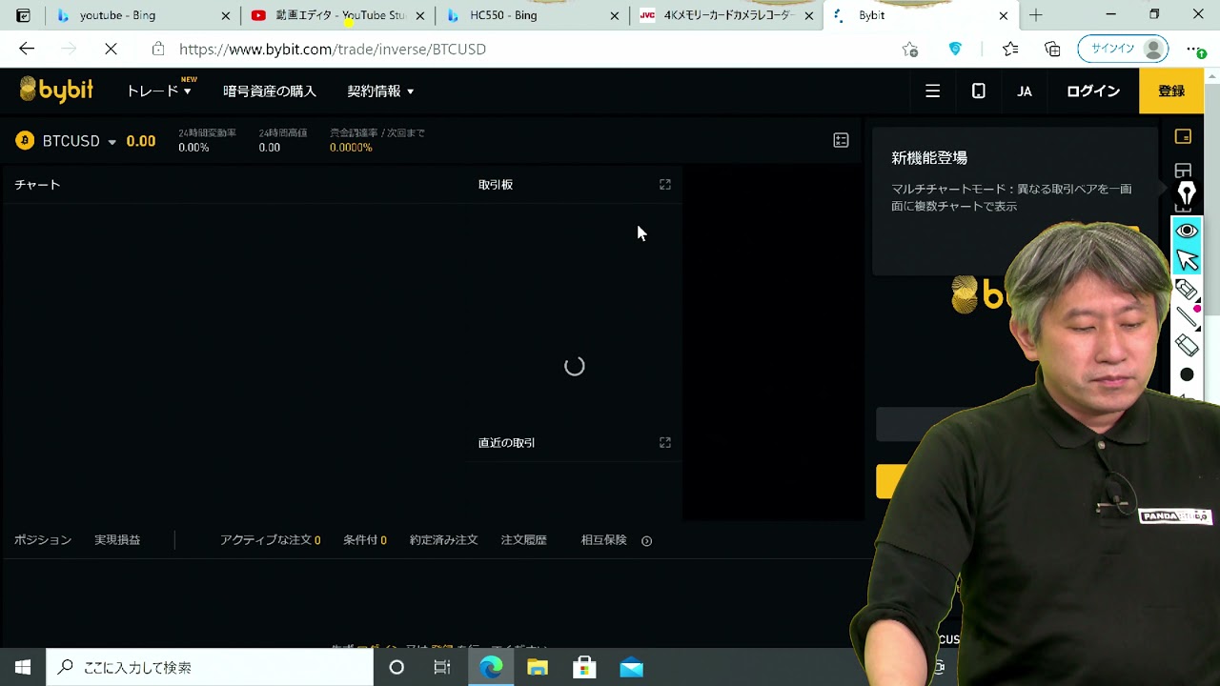Click the tracking prevention shield icon

tap(955, 49)
